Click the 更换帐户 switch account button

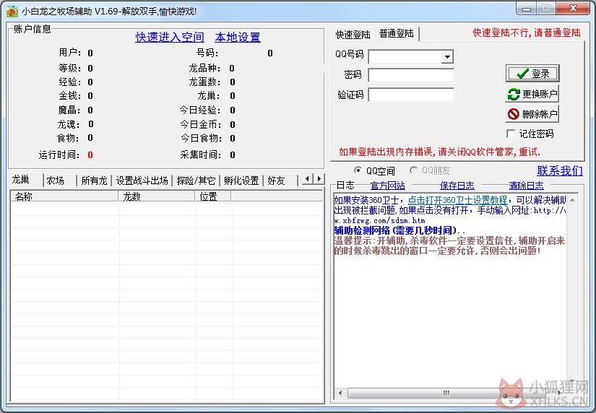[x=532, y=94]
